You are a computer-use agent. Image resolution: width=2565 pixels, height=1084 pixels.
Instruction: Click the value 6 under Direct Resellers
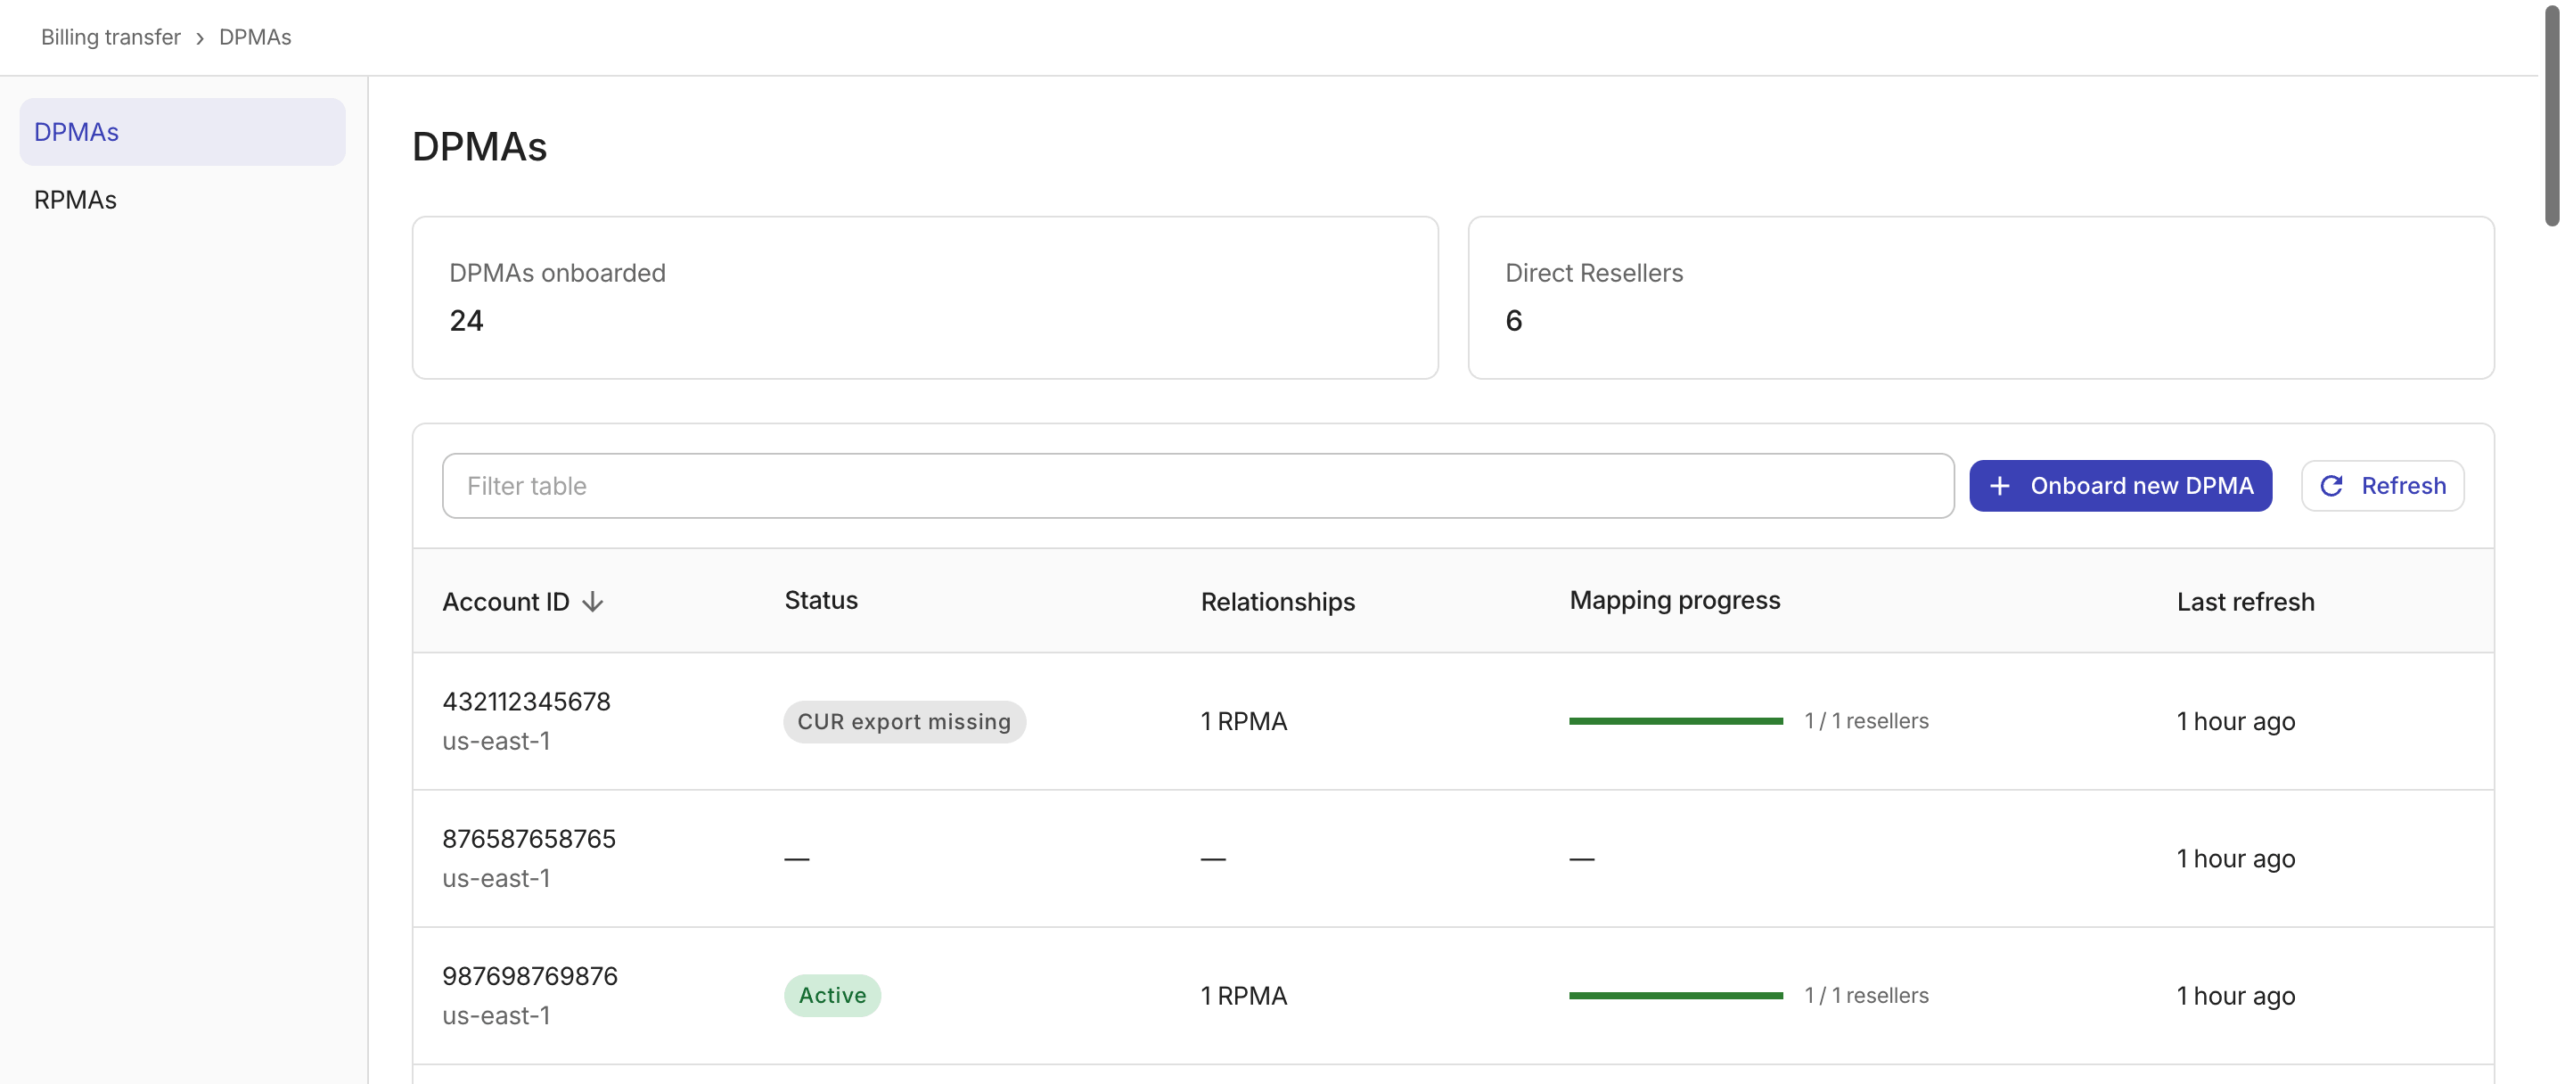point(1513,321)
